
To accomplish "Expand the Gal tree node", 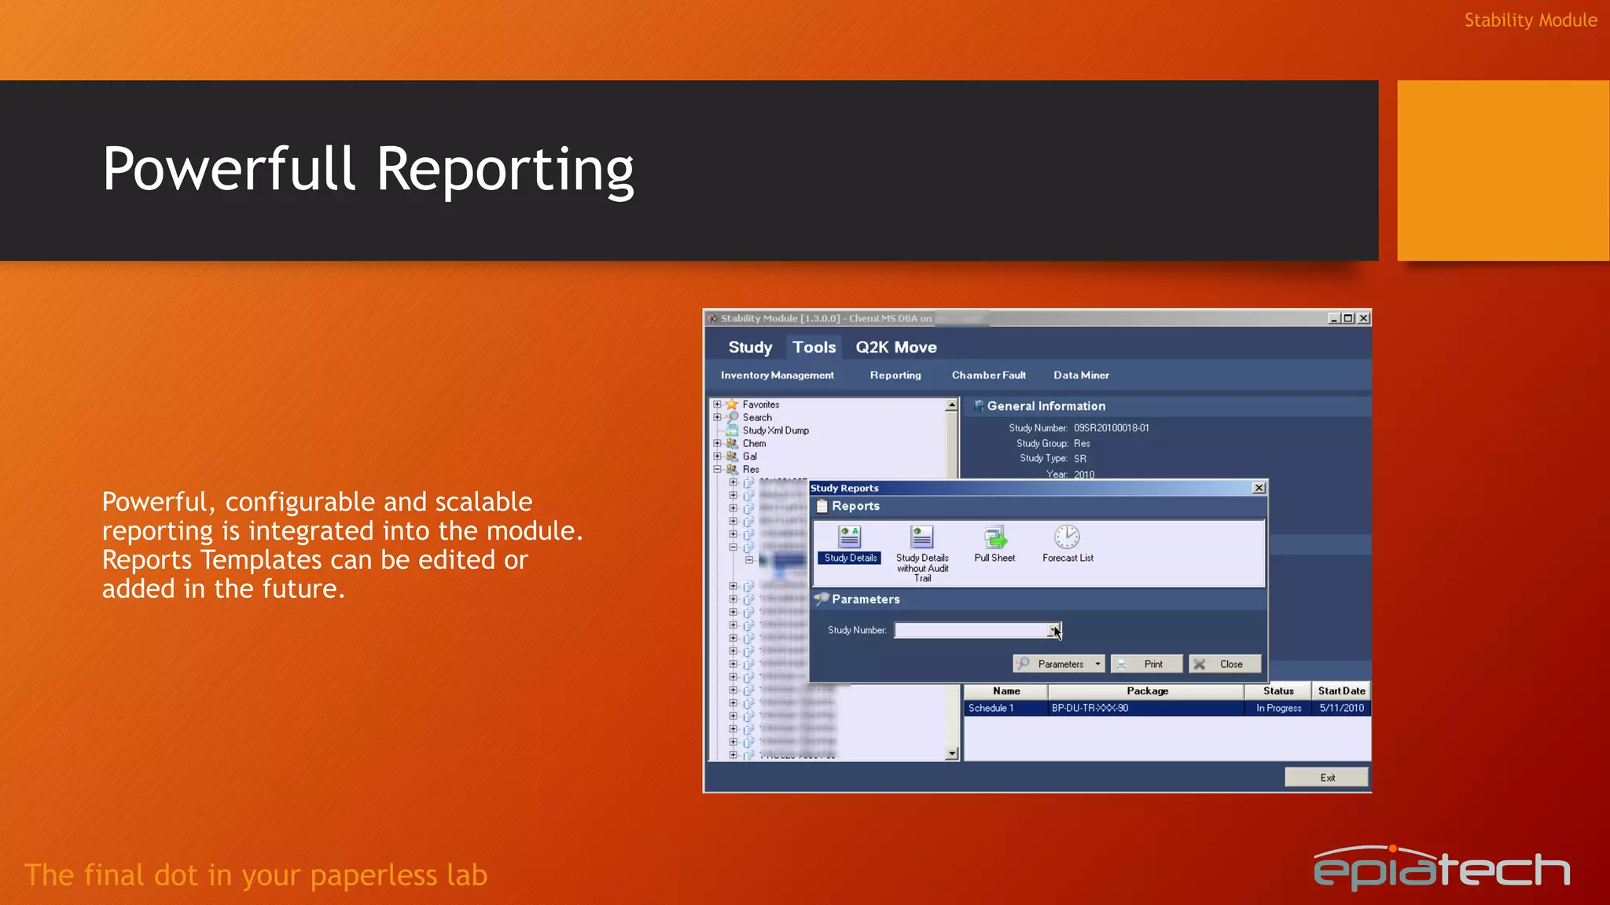I will [x=717, y=456].
